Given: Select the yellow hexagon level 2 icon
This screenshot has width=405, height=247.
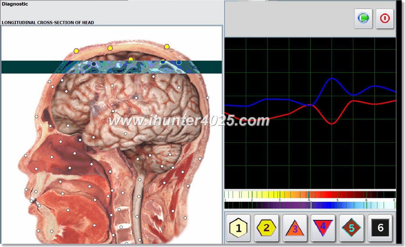Looking at the screenshot, I should coord(266,228).
